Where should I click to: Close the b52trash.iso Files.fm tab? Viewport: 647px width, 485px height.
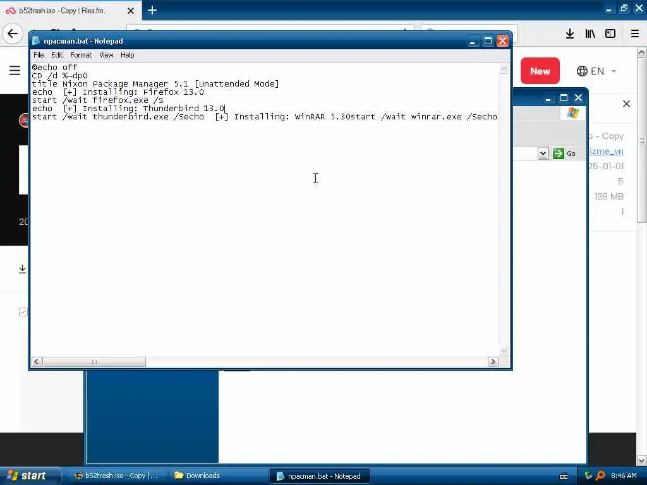pyautogui.click(x=130, y=11)
